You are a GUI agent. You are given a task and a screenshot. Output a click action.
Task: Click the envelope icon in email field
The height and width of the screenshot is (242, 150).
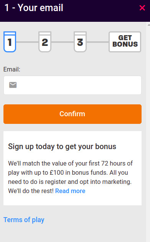point(13,85)
